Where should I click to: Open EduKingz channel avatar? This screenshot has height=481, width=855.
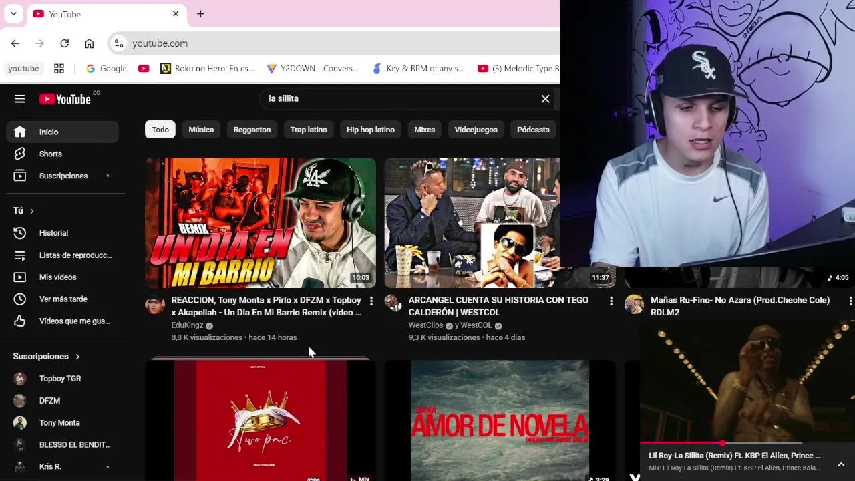click(x=155, y=305)
